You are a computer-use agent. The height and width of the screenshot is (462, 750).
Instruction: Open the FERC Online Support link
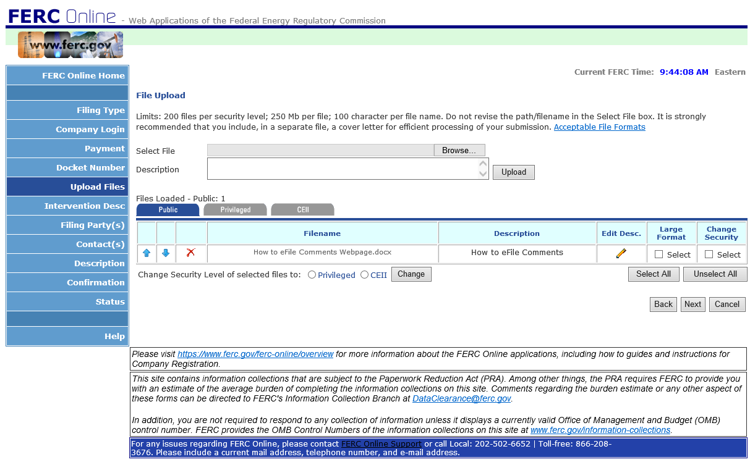click(x=381, y=444)
